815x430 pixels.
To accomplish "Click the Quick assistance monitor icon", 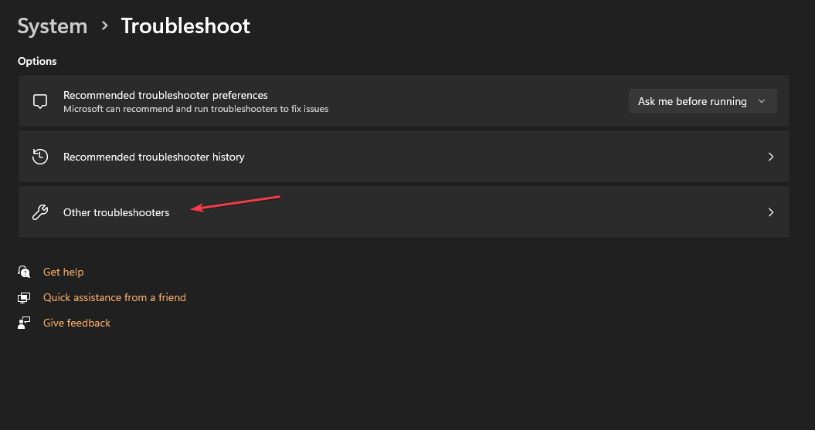I will pyautogui.click(x=24, y=297).
